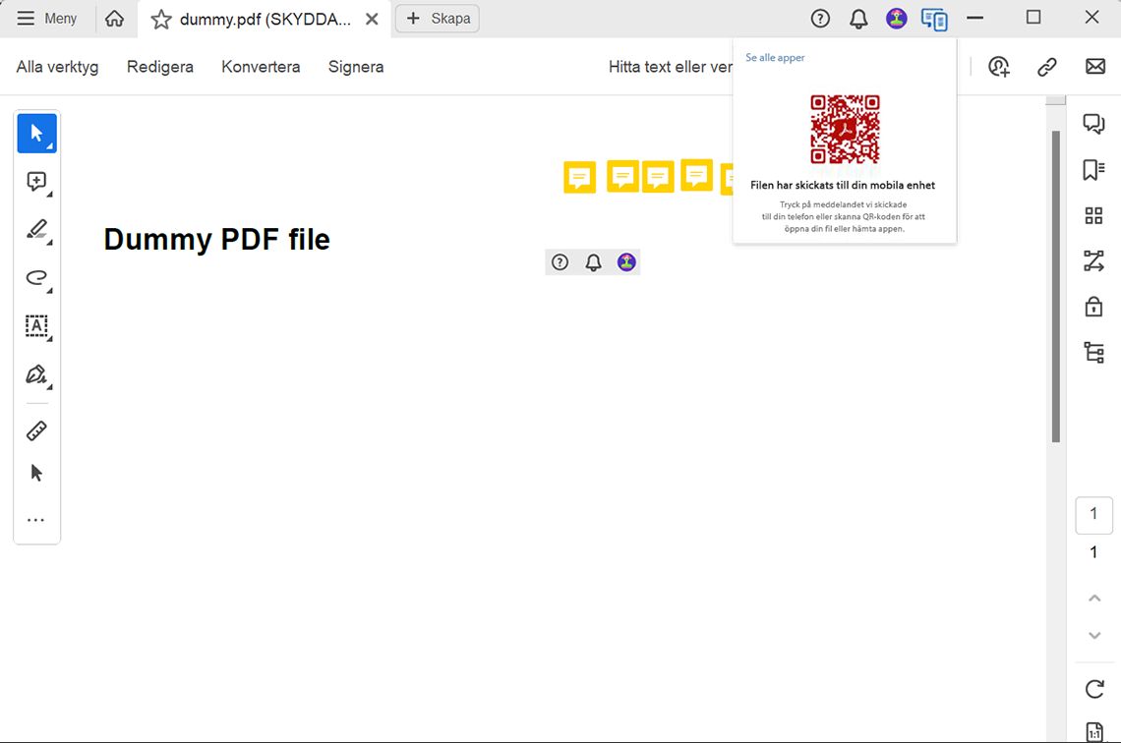The image size is (1121, 743).
Task: Click Se alle apper link
Action: click(775, 57)
